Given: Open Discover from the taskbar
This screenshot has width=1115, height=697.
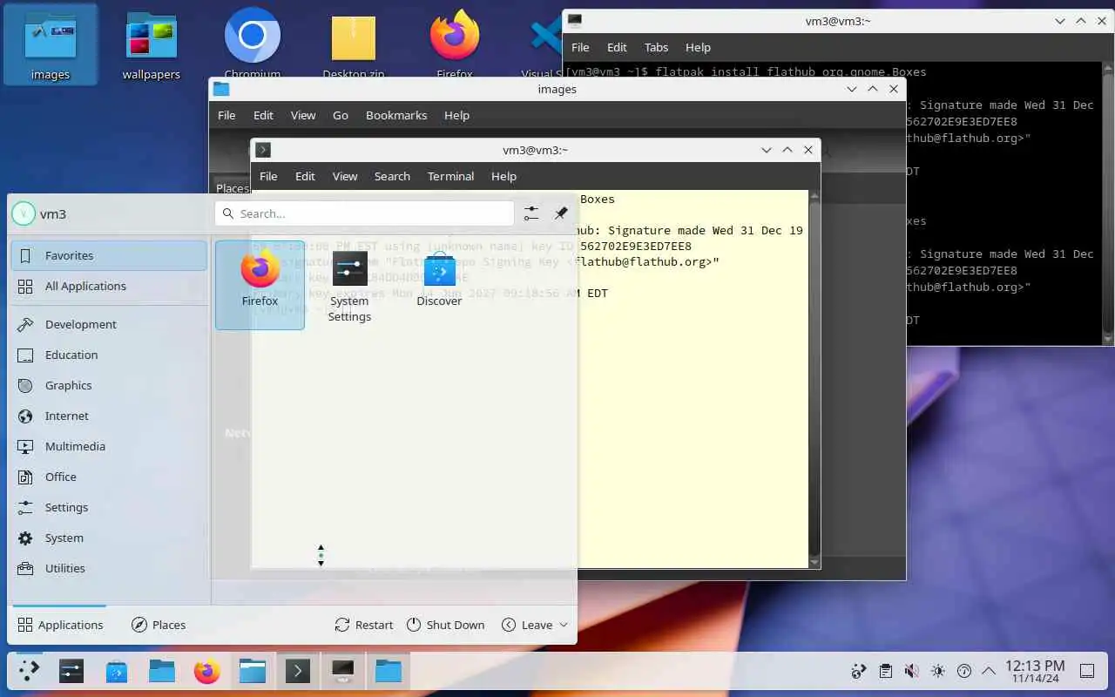Looking at the screenshot, I should 117,671.
